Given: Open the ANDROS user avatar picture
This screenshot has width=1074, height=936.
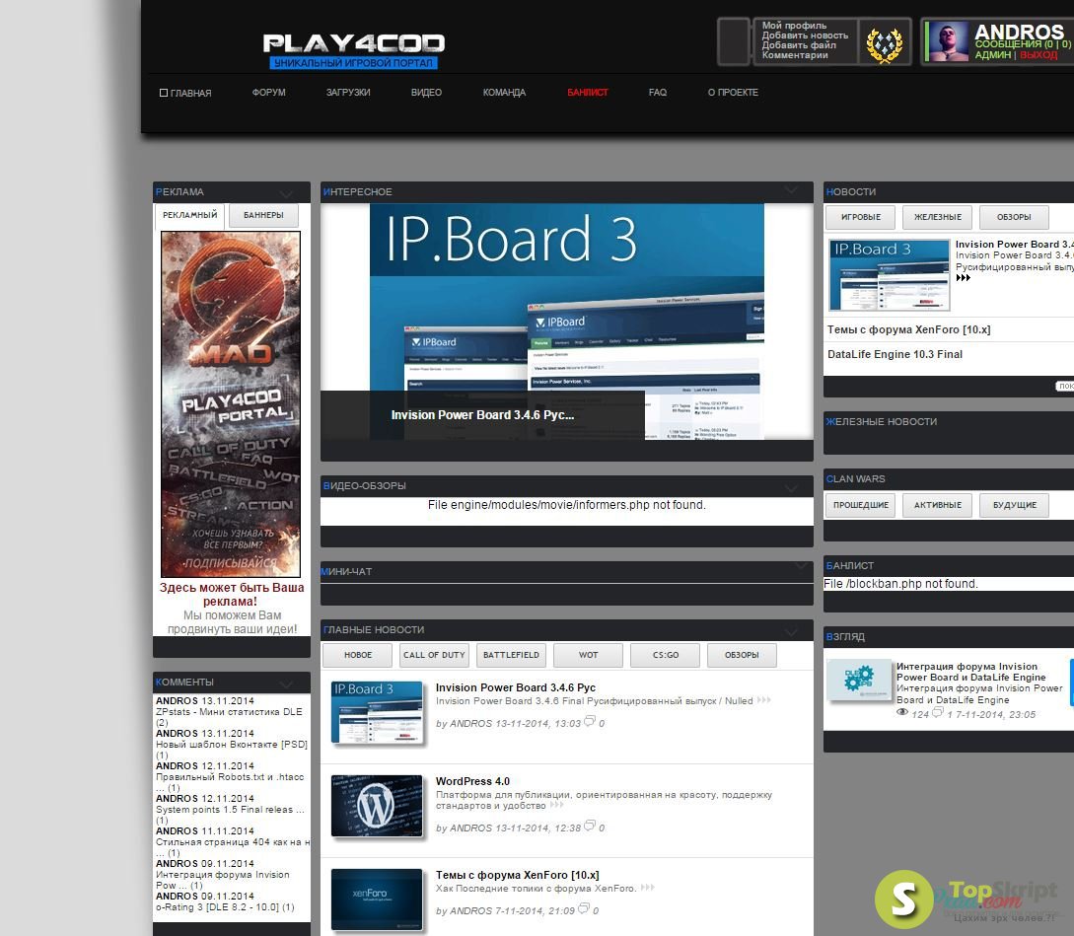Looking at the screenshot, I should coord(949,41).
